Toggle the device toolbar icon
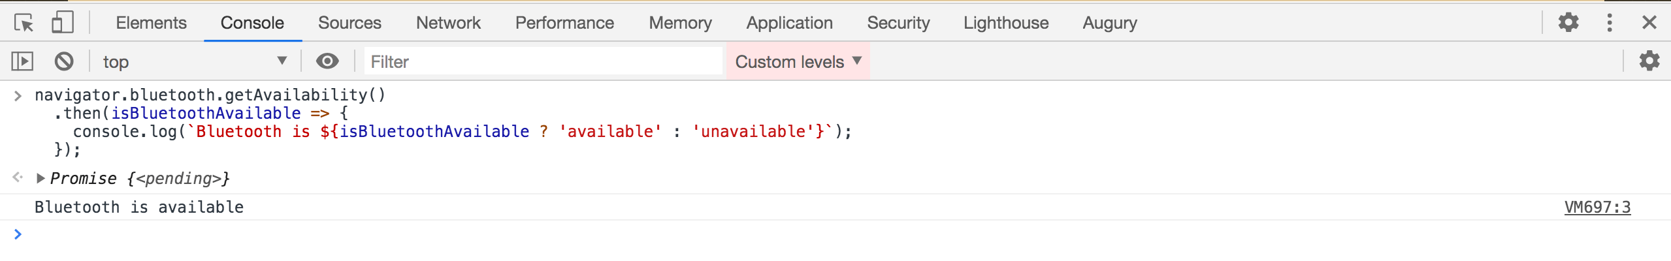1671x261 pixels. [x=63, y=23]
